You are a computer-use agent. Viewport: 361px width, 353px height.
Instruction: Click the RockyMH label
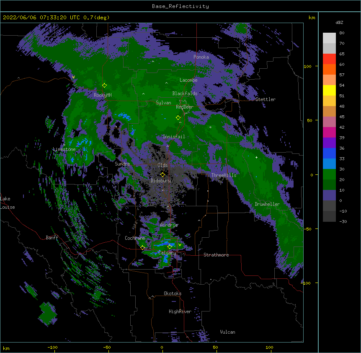tap(103, 95)
